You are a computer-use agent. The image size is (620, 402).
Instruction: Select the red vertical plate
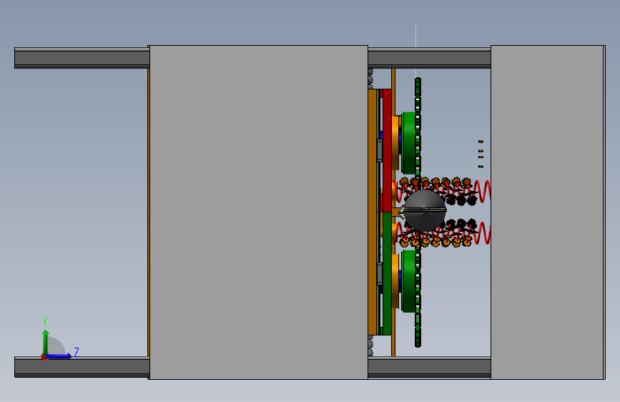[387, 150]
